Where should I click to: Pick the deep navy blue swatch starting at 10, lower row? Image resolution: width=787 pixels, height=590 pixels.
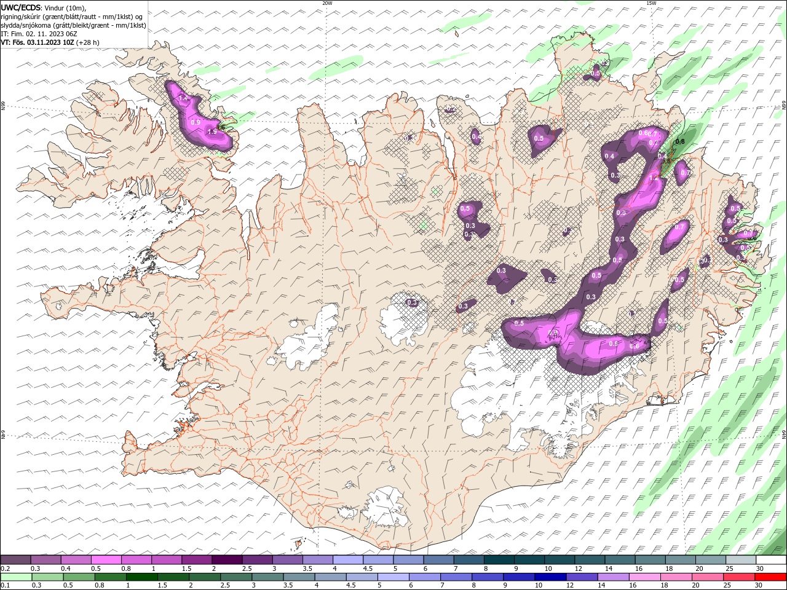tap(550, 577)
